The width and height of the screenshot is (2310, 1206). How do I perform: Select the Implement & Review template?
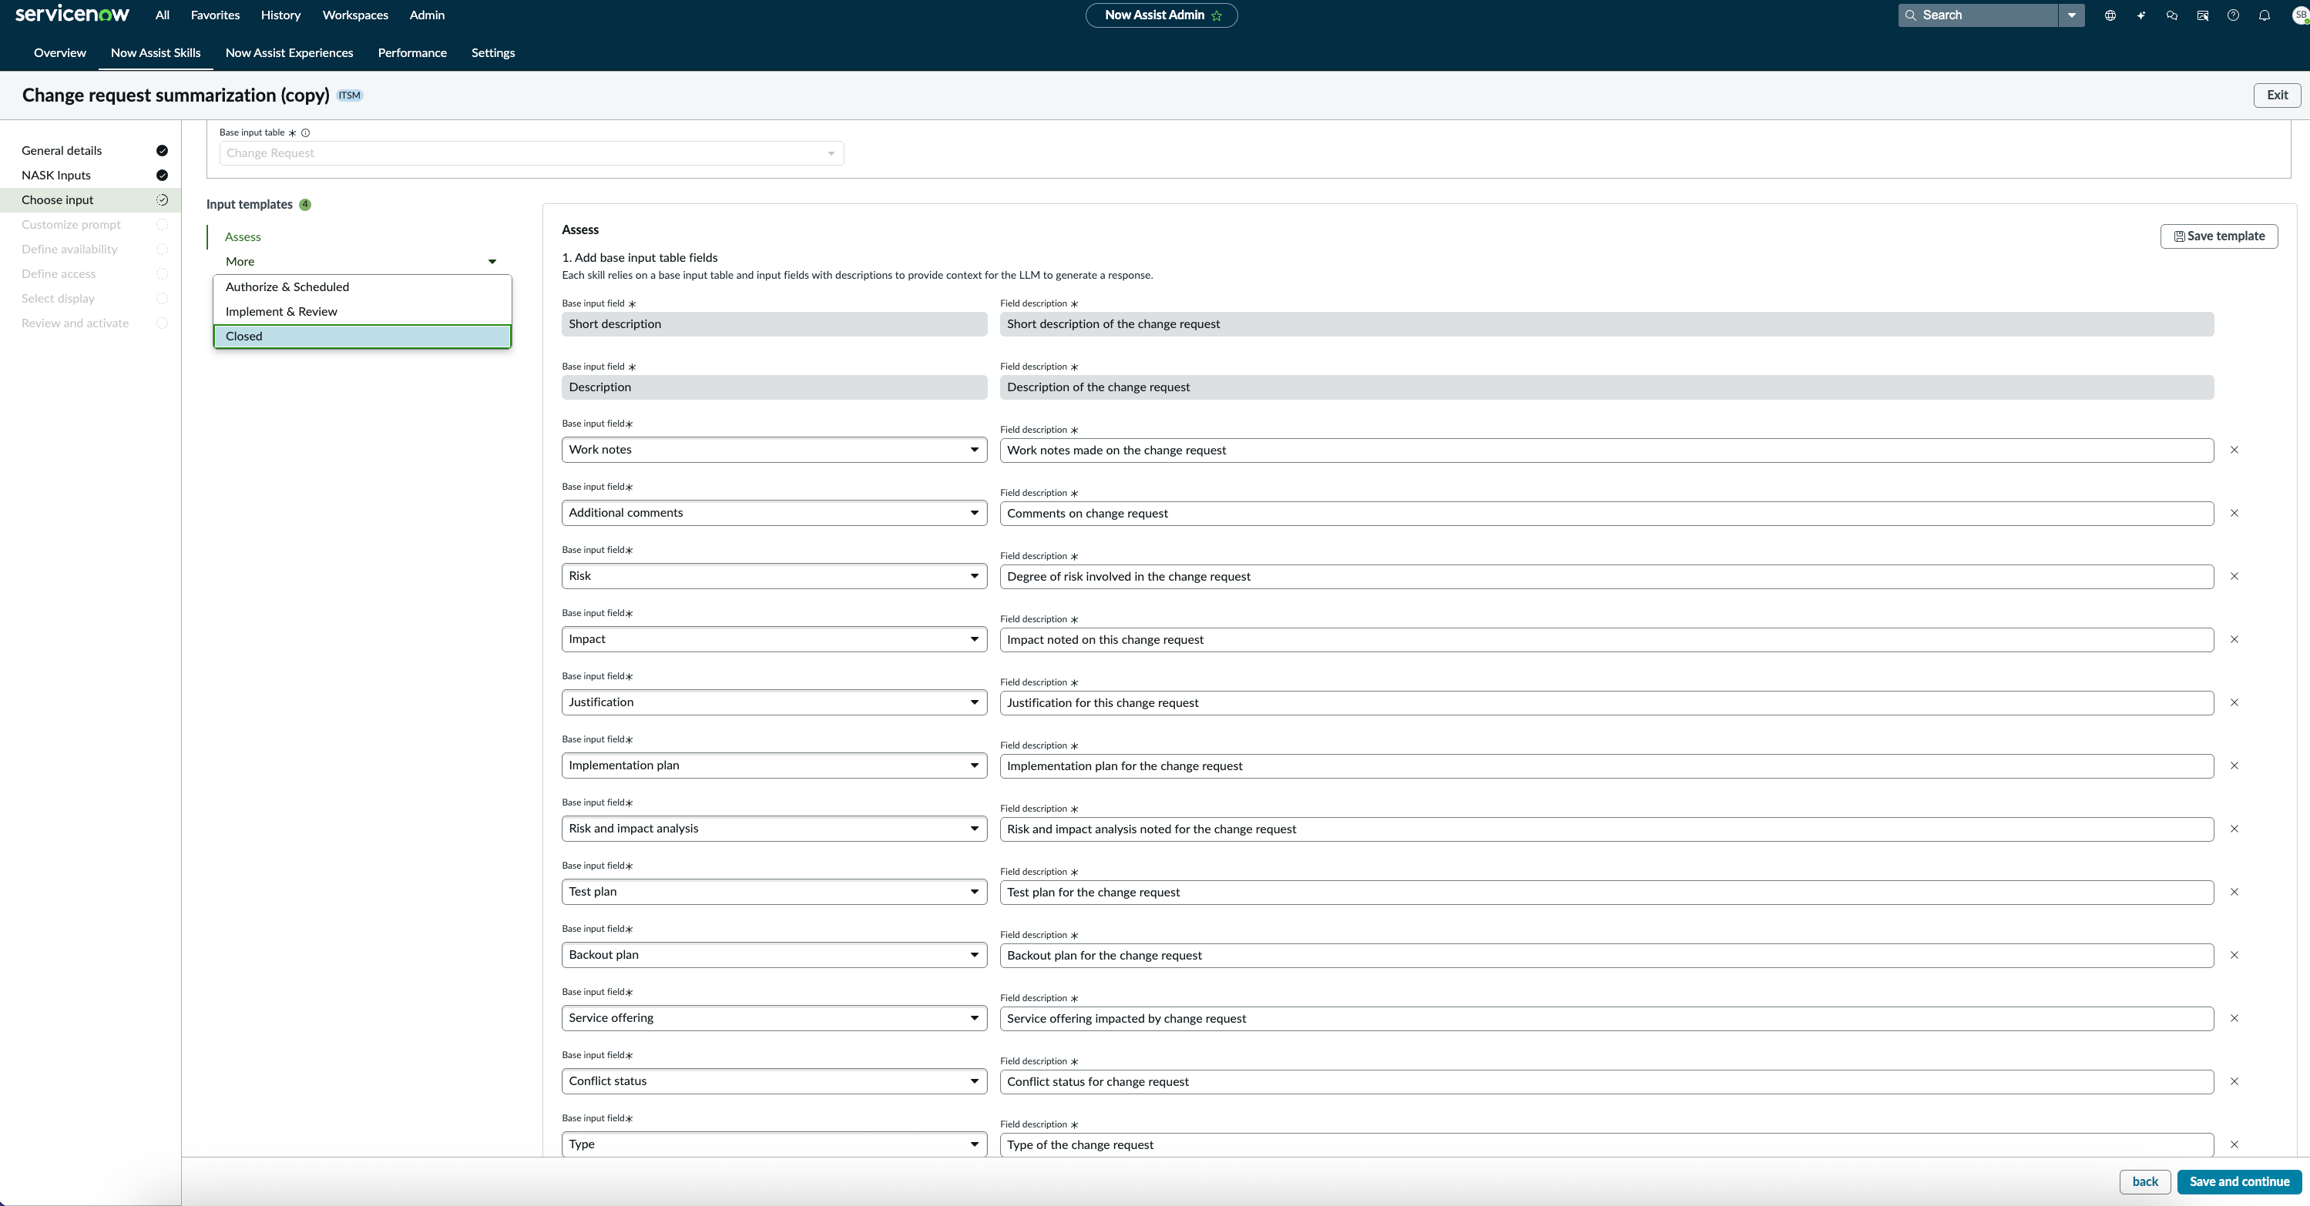362,312
